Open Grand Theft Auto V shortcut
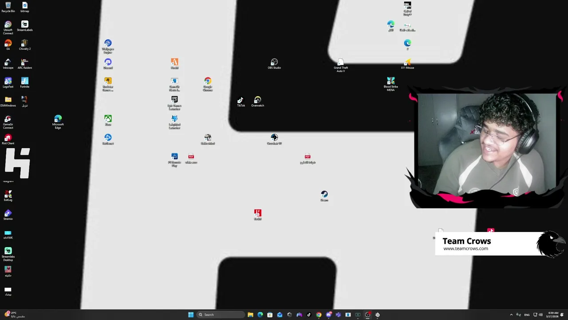 pyautogui.click(x=341, y=66)
